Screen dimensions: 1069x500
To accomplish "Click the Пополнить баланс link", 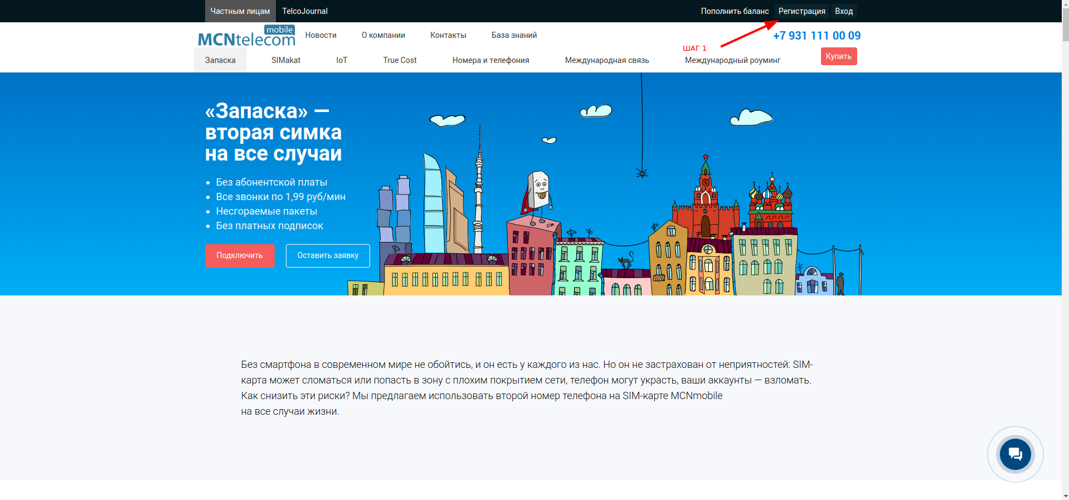I will pos(735,11).
